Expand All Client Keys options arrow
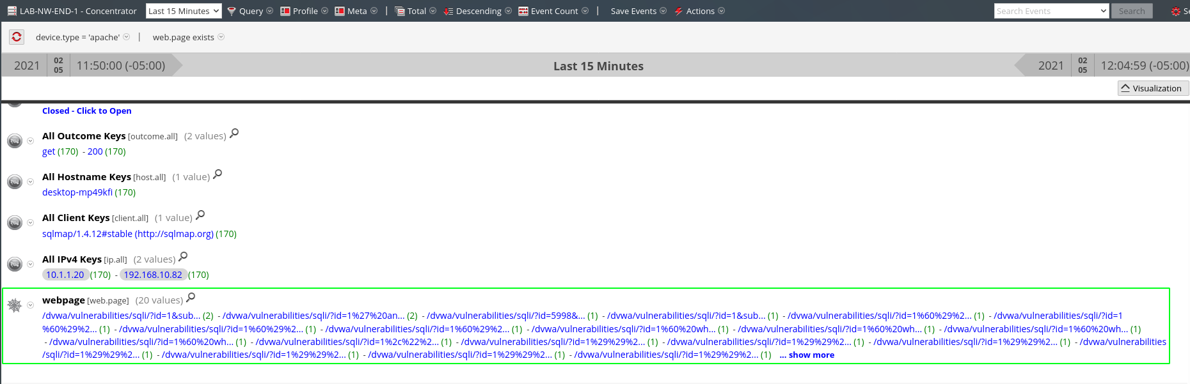 click(x=30, y=223)
